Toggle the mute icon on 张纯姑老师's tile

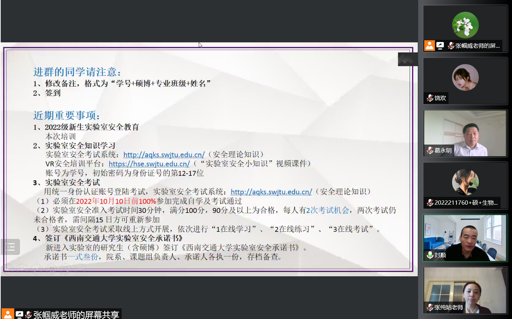click(430, 307)
